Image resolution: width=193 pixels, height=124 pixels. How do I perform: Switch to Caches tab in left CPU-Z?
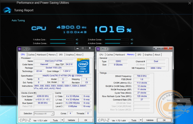pos(31,55)
